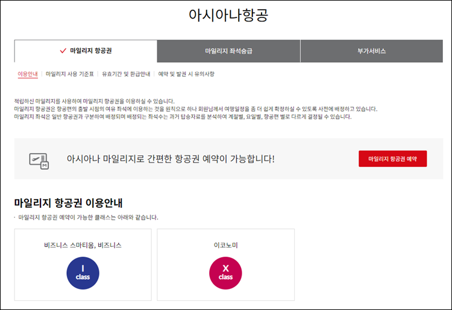Click the 이코노미 class label

tap(226, 245)
